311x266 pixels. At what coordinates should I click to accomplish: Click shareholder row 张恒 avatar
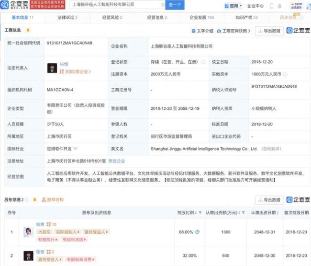pos(28,255)
